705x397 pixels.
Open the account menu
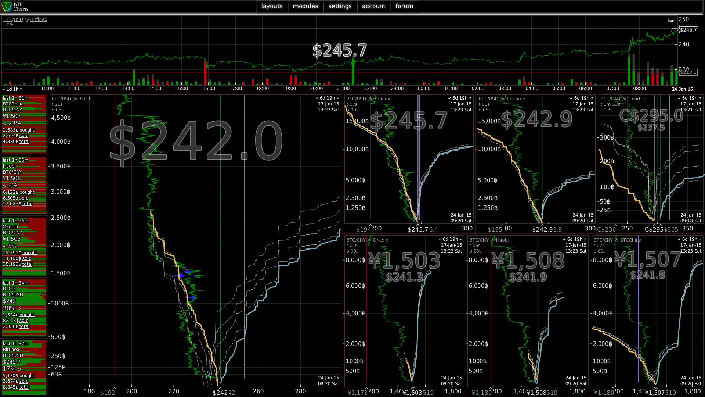pyautogui.click(x=373, y=6)
